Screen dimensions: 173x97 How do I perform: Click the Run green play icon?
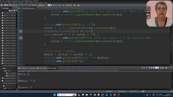[22, 5]
